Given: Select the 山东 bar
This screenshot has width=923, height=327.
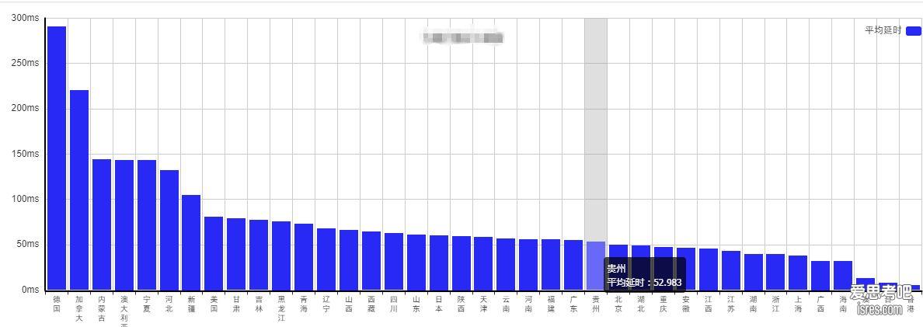Looking at the screenshot, I should (416, 263).
